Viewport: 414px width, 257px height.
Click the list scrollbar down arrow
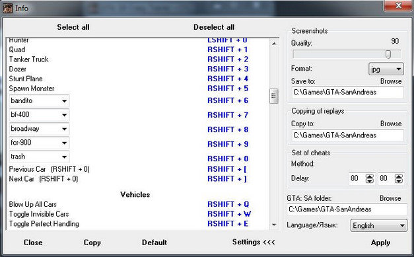(274, 225)
